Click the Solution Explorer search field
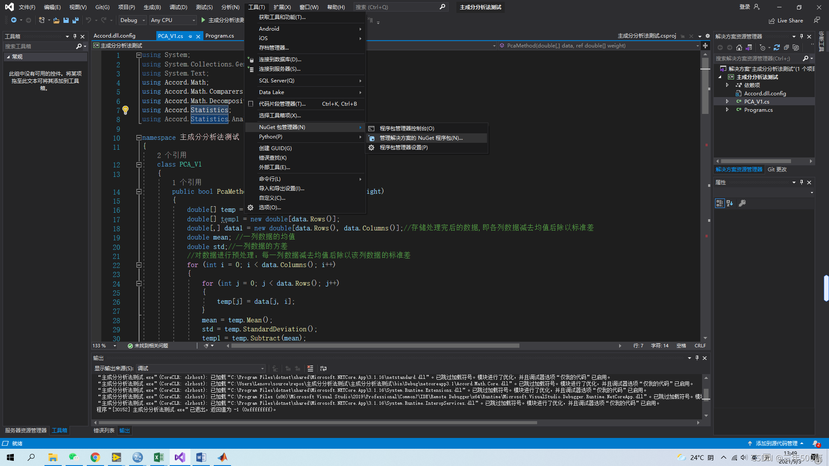This screenshot has width=829, height=466. tap(759, 58)
